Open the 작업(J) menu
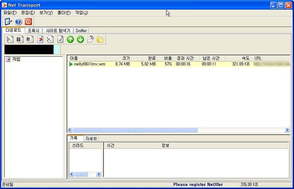The image size is (294, 189). point(82,13)
